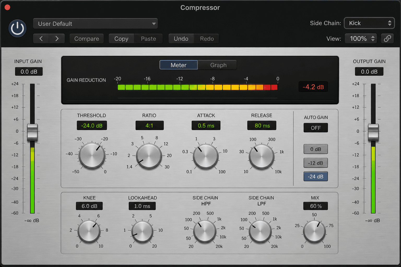Click the Input Gain fader handle
The image size is (401, 267).
pyautogui.click(x=32, y=132)
